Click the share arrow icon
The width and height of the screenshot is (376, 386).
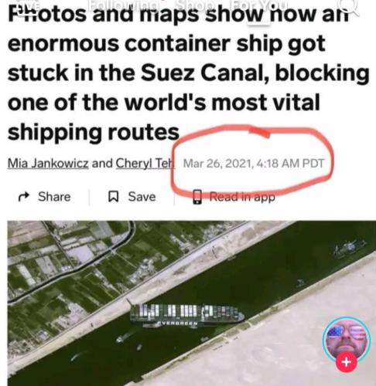coord(24,197)
